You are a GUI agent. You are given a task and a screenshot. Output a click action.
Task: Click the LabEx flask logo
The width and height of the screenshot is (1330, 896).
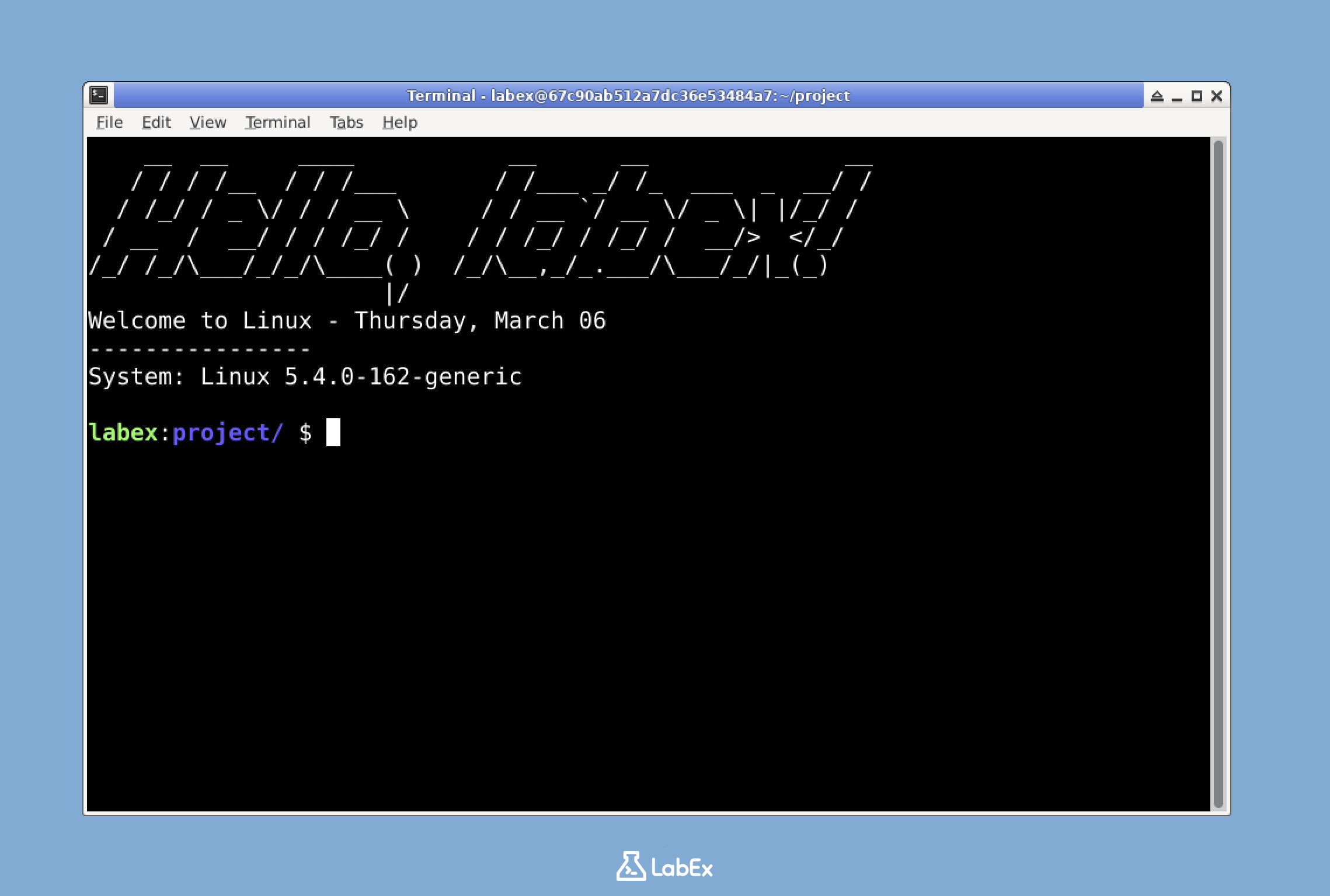(x=632, y=867)
